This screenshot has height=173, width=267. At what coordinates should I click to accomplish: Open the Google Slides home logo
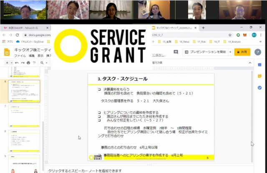pyautogui.click(x=7, y=52)
